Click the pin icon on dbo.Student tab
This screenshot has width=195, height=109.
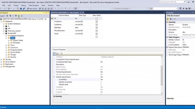pyautogui.click(x=80, y=13)
